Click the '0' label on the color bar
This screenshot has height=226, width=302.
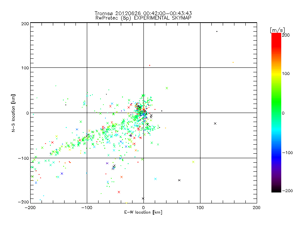point(283,113)
